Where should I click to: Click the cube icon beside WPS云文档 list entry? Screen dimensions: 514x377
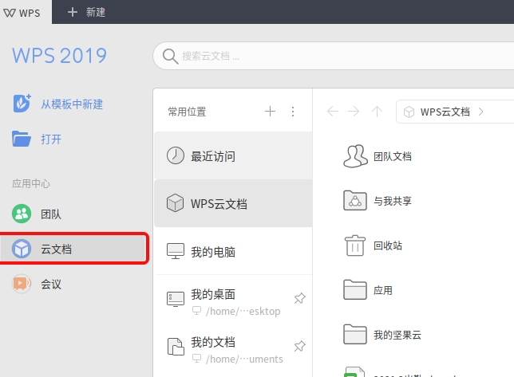(175, 203)
